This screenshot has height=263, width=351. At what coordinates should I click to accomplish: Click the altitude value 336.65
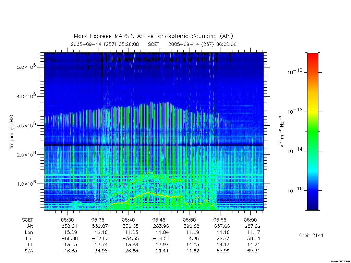(x=130, y=226)
